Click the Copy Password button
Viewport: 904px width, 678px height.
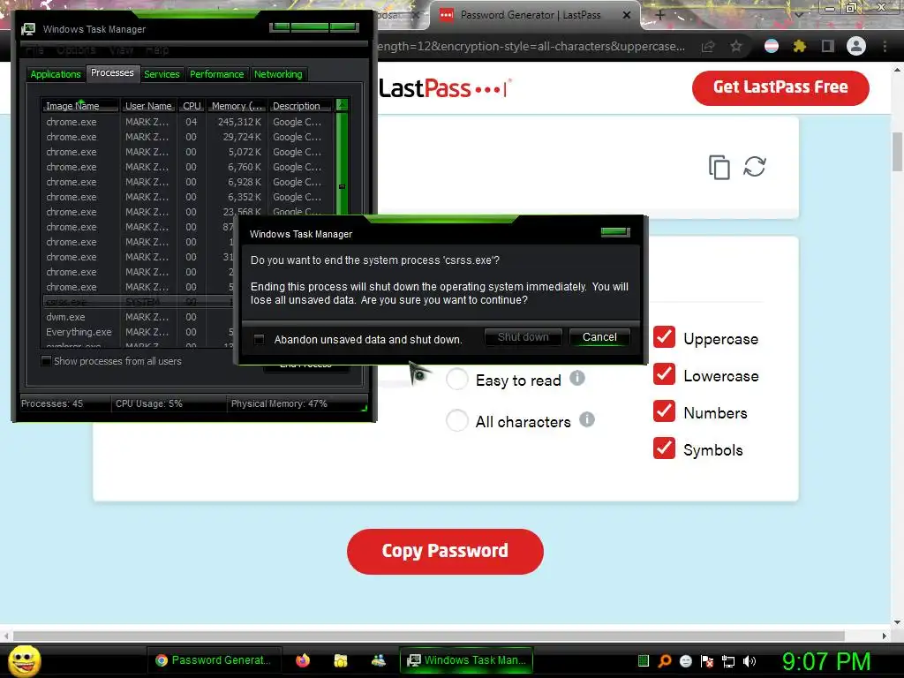pos(445,551)
